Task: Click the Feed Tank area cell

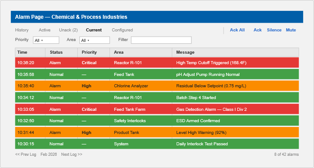Action: [x=124, y=74]
